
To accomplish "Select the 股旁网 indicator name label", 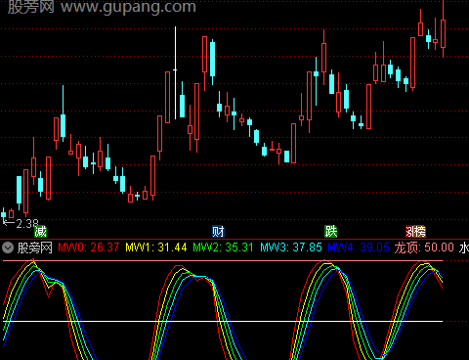I will tap(35, 247).
